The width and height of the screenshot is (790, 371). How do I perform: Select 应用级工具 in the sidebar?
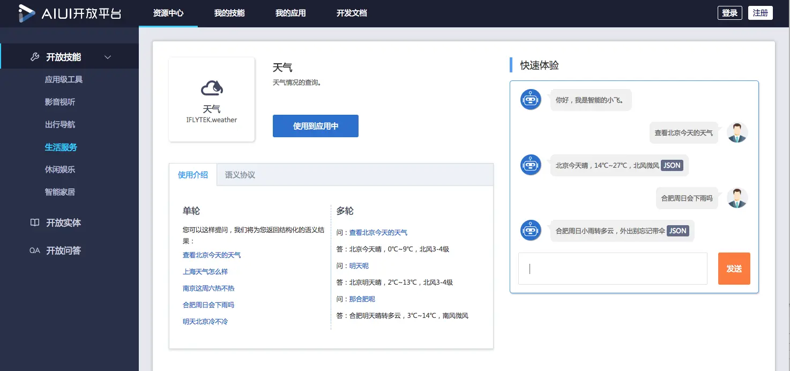(x=64, y=79)
